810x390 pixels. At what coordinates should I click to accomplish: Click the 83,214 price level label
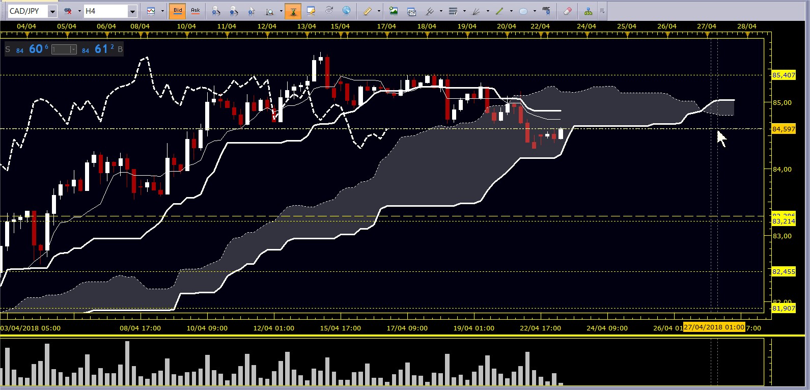point(784,221)
